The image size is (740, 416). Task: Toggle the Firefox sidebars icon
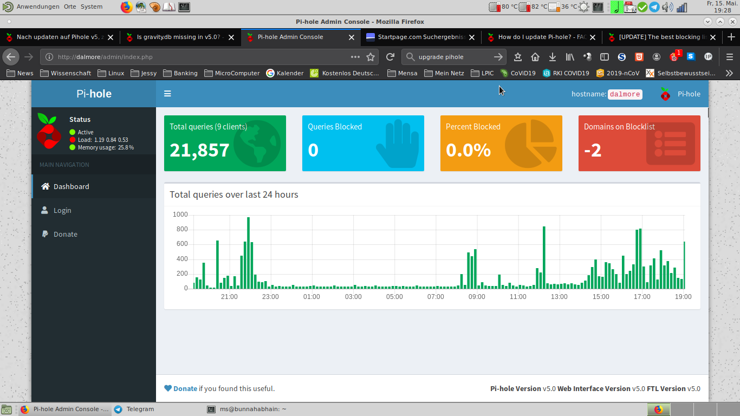[605, 57]
